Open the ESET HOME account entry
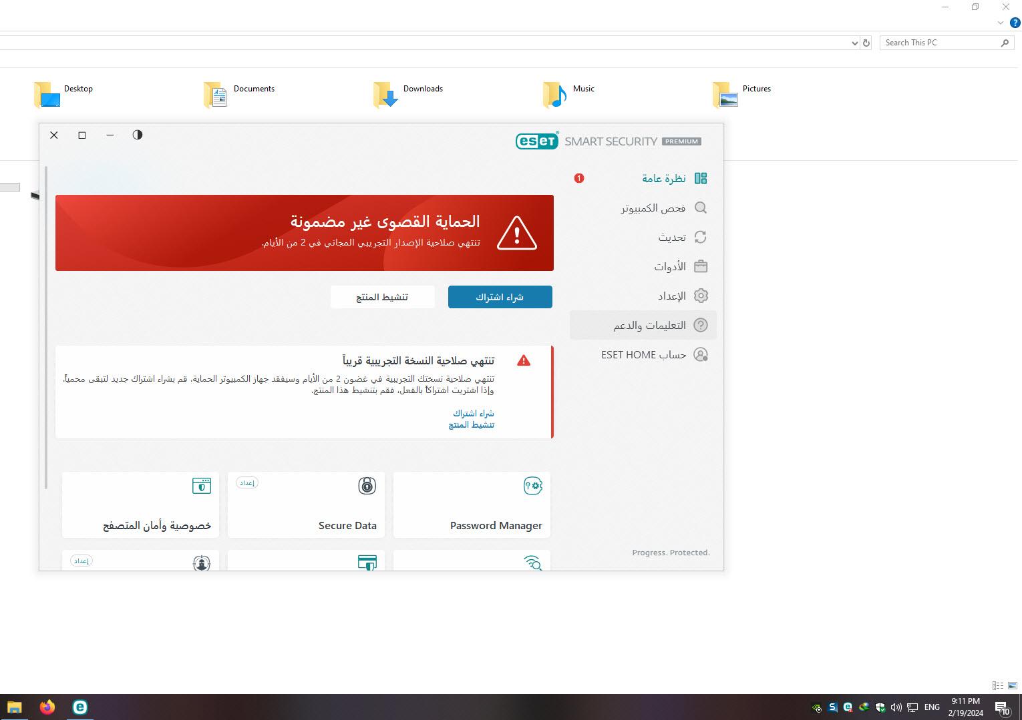Viewport: 1022px width, 720px height. click(x=654, y=354)
